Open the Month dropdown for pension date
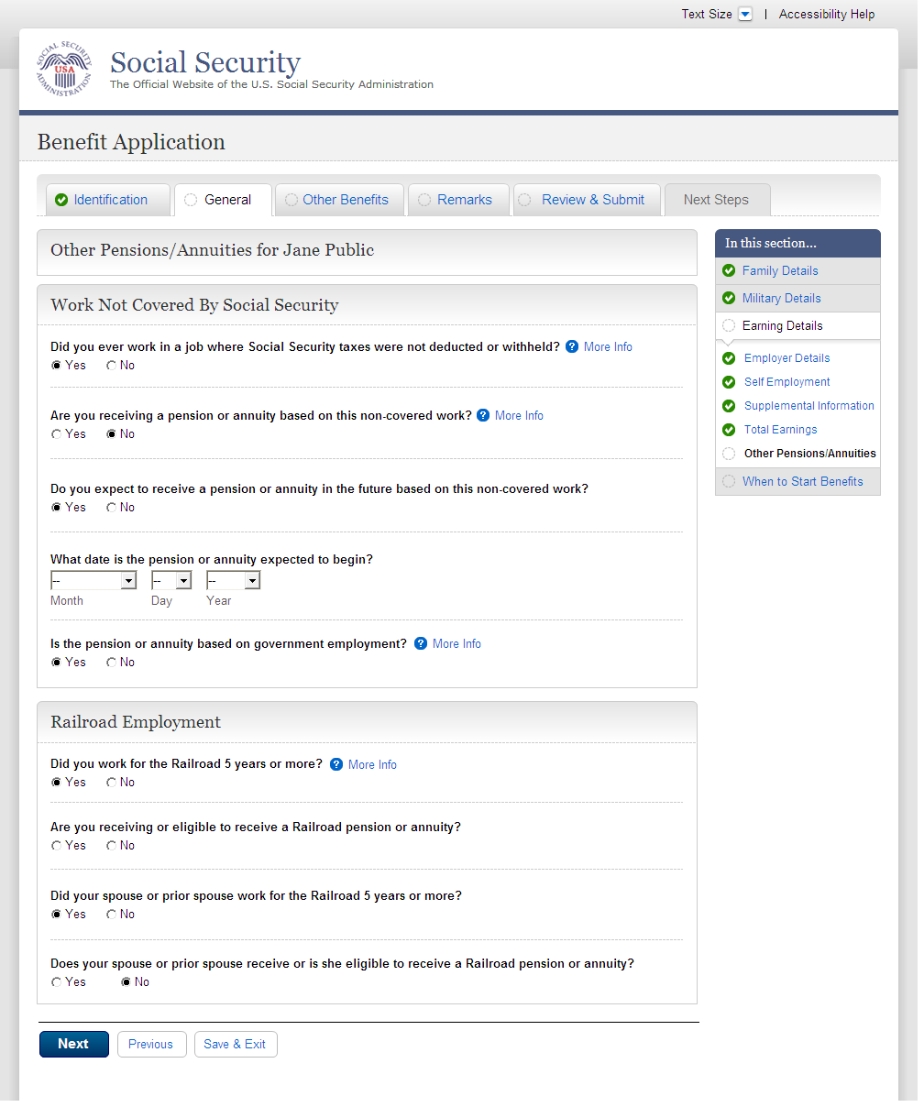The width and height of the screenshot is (924, 1107). tap(93, 581)
